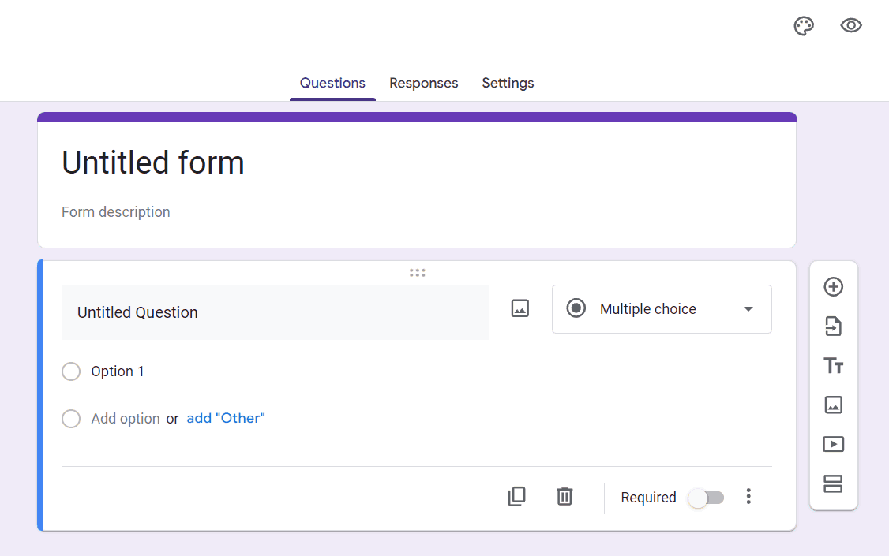Duplicate the current question
This screenshot has height=556, width=889.
point(516,497)
